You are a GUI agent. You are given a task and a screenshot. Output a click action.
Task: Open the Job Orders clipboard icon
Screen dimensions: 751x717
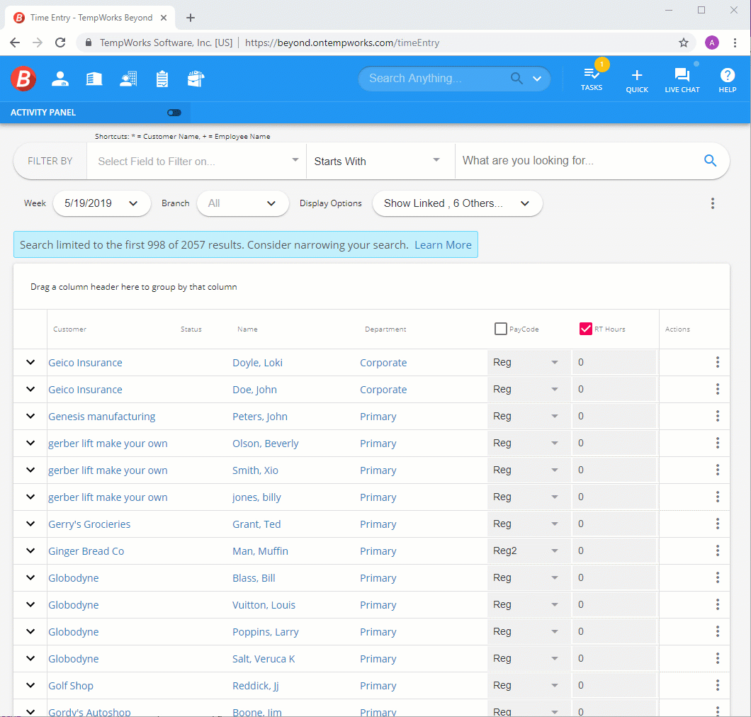pos(162,79)
